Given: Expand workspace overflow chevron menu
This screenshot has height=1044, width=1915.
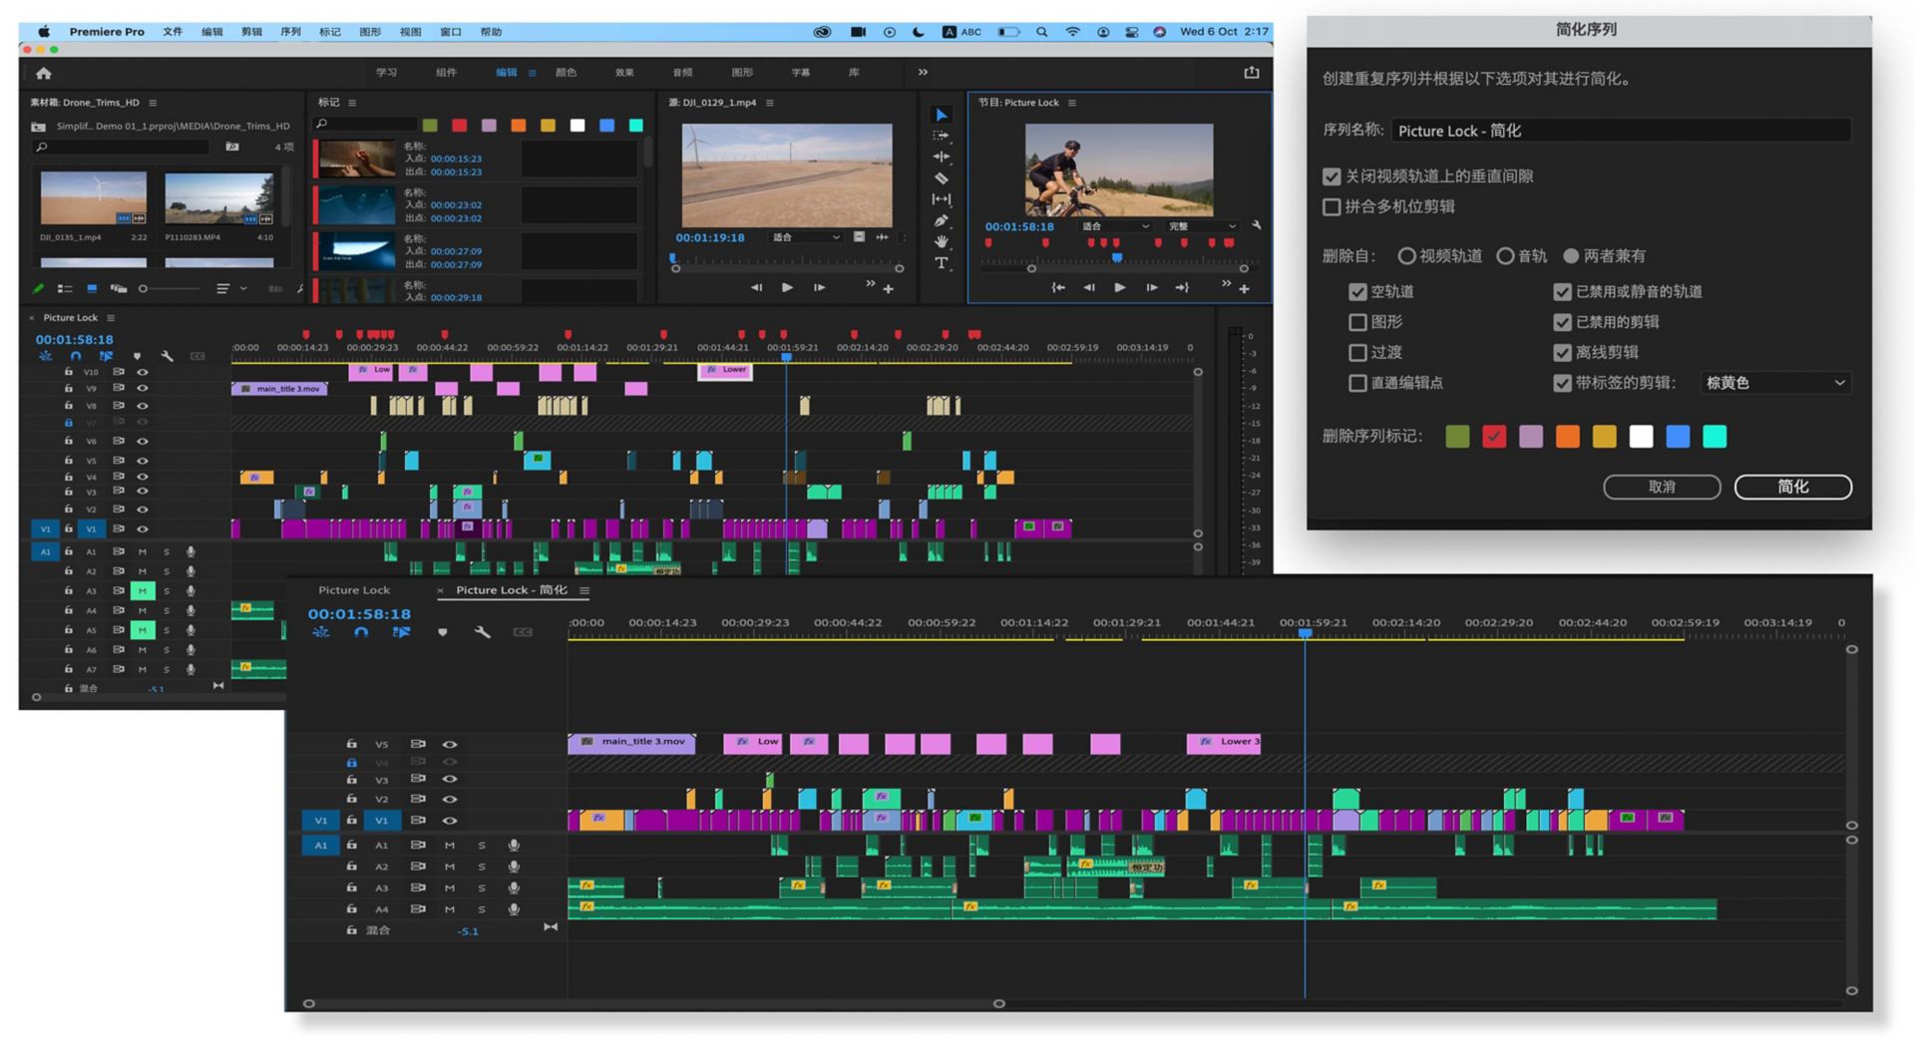Looking at the screenshot, I should [x=923, y=73].
